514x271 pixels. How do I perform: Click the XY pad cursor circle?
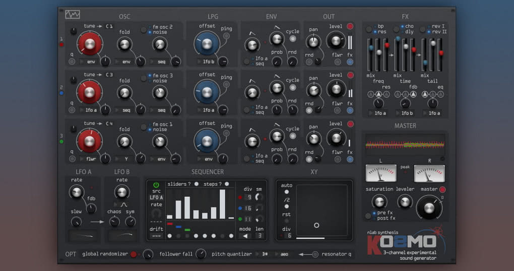[x=316, y=226]
